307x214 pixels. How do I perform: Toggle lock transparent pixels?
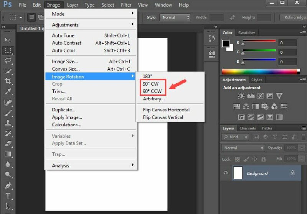coord(237,159)
